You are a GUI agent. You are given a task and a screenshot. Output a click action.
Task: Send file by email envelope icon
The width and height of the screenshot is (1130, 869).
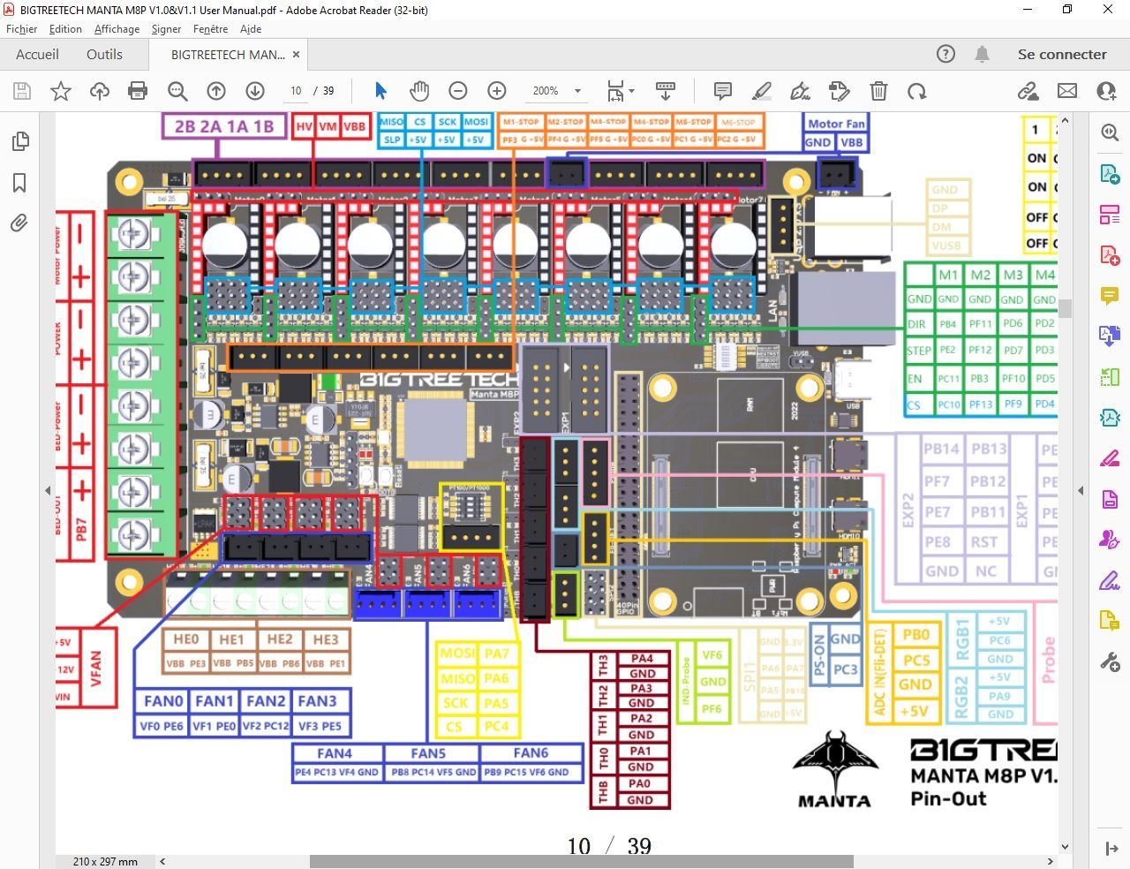click(x=1067, y=91)
